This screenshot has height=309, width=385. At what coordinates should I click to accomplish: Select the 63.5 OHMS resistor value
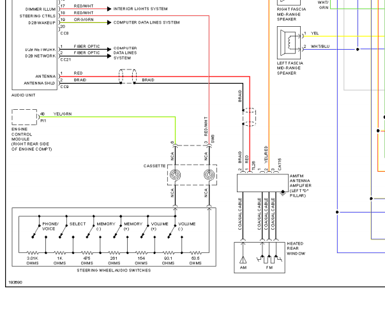tap(195, 260)
